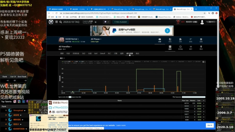Image resolution: width=235 pixels, height=132 pixels.
Task: Open the Warcraft Logs home logo
Action: tap(51, 22)
